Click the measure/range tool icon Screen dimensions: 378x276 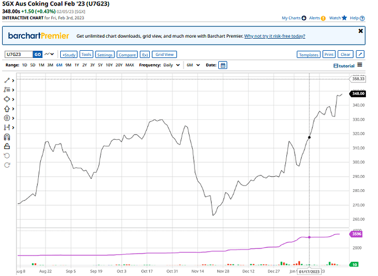[7, 127]
